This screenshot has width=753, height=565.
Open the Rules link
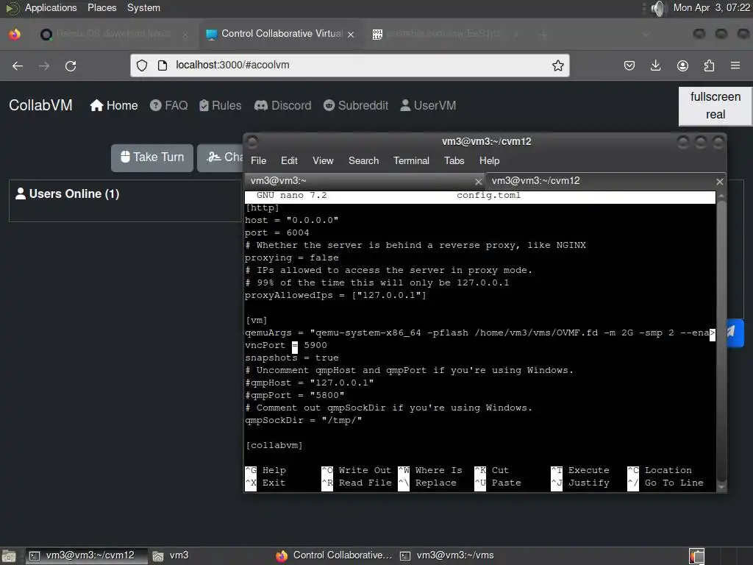221,105
